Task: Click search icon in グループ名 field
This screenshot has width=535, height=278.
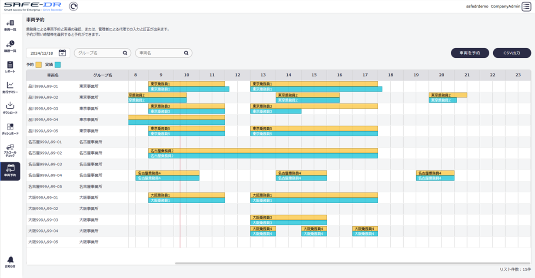Action: point(125,53)
